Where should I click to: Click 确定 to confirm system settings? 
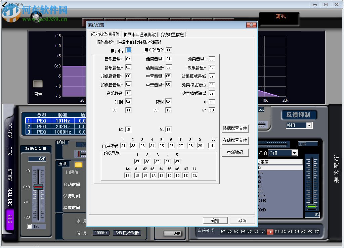(215, 220)
